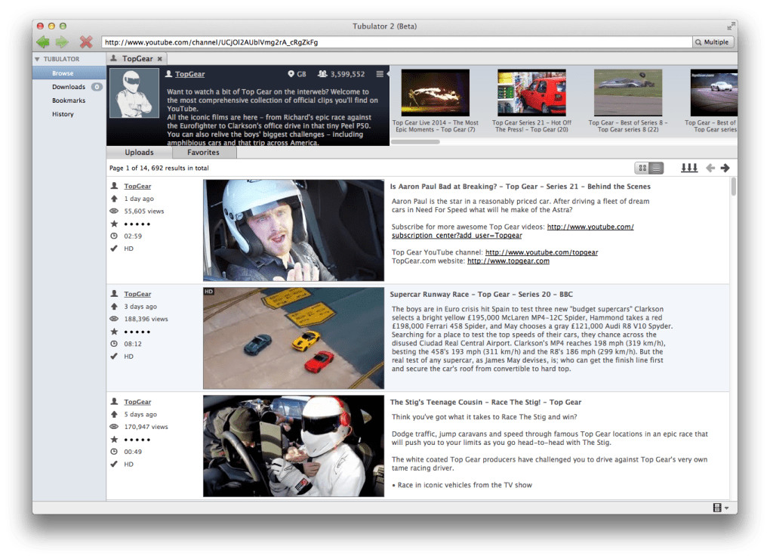
Task: Select the TopGear browser tab
Action: 137,59
